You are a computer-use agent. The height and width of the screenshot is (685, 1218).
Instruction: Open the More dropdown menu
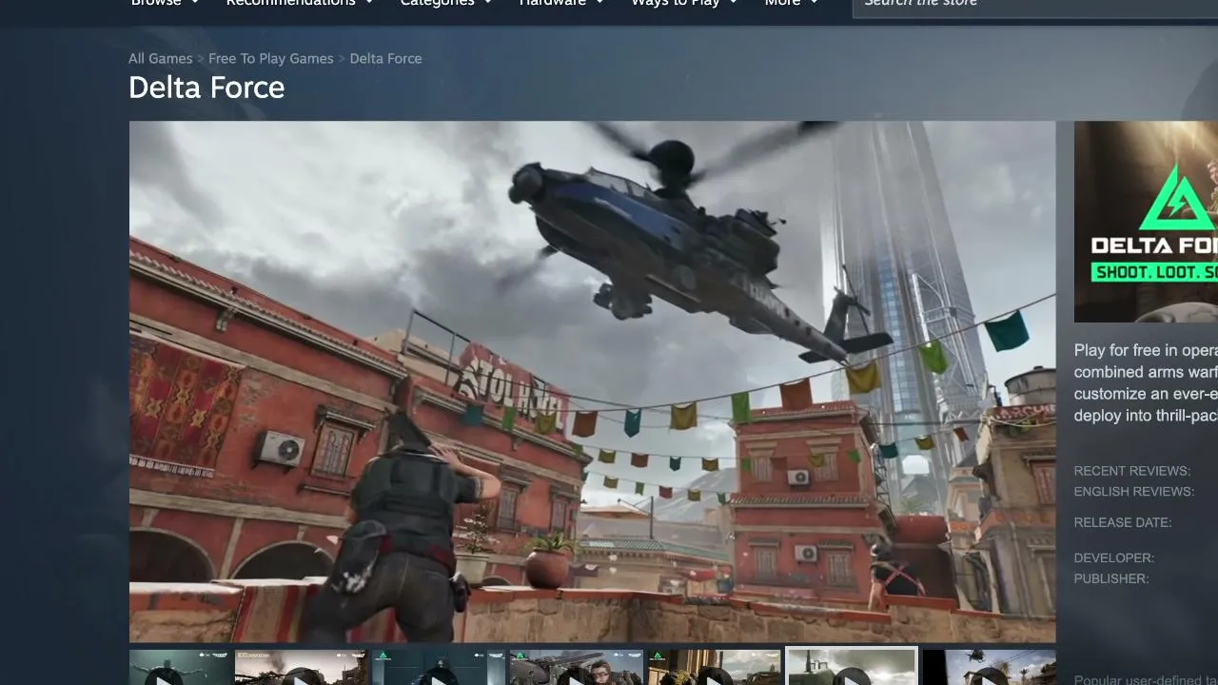tap(791, 3)
